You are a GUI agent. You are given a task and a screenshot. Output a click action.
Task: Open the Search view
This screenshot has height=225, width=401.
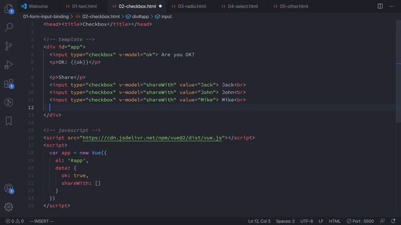pos(9,27)
